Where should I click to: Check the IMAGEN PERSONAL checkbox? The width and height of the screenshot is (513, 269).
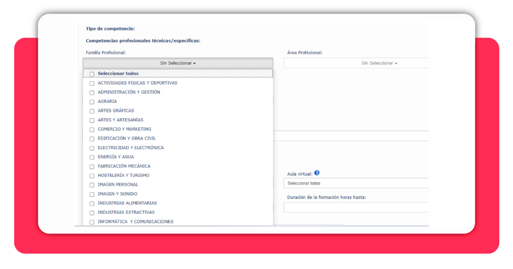click(92, 185)
